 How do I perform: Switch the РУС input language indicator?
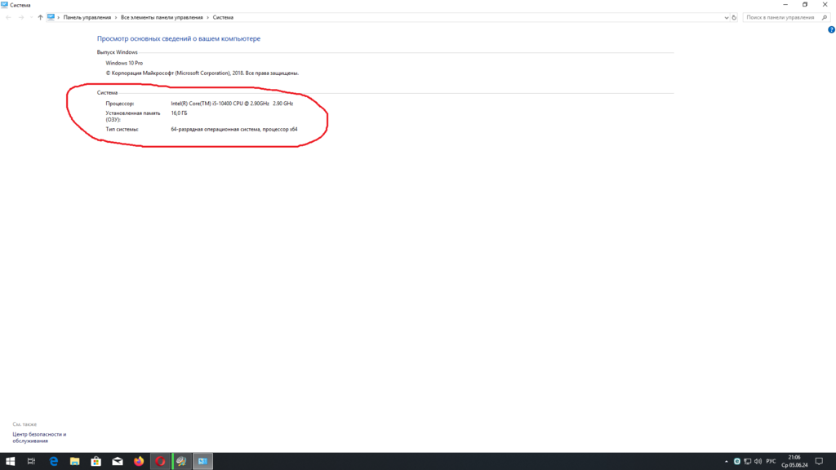(771, 462)
